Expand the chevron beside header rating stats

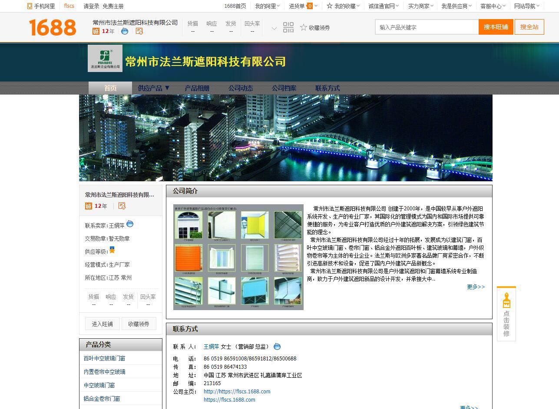274,29
